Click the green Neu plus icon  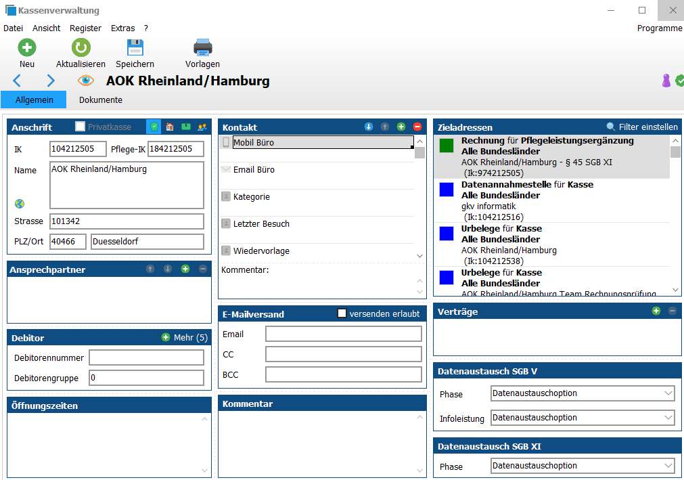(26, 47)
